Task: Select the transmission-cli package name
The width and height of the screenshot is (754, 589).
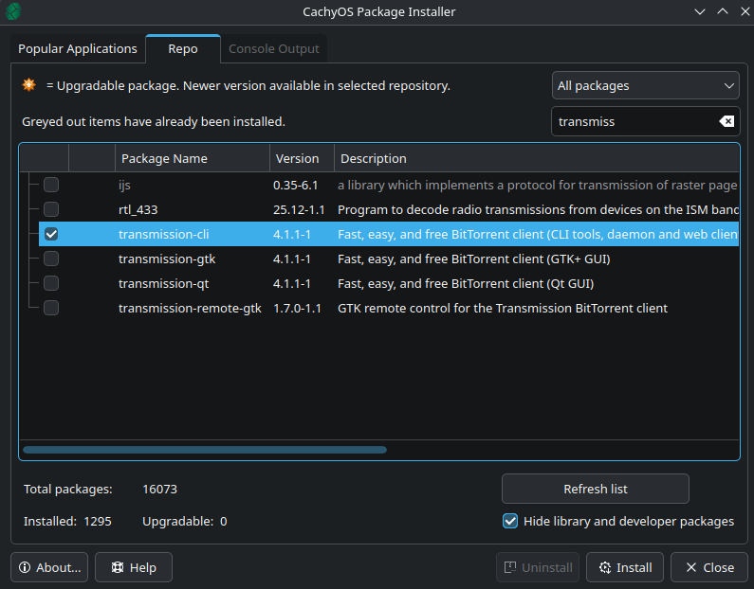Action: tap(163, 234)
